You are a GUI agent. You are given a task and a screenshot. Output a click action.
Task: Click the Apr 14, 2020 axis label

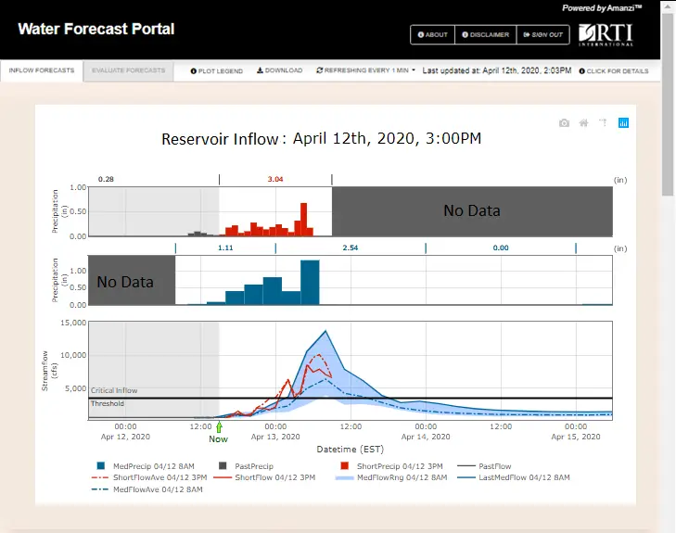tap(426, 437)
